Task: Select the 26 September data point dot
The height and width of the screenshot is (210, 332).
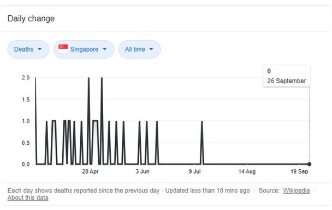Action: (x=310, y=164)
